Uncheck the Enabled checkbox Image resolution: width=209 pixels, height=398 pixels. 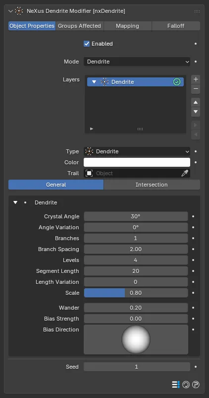(x=87, y=44)
